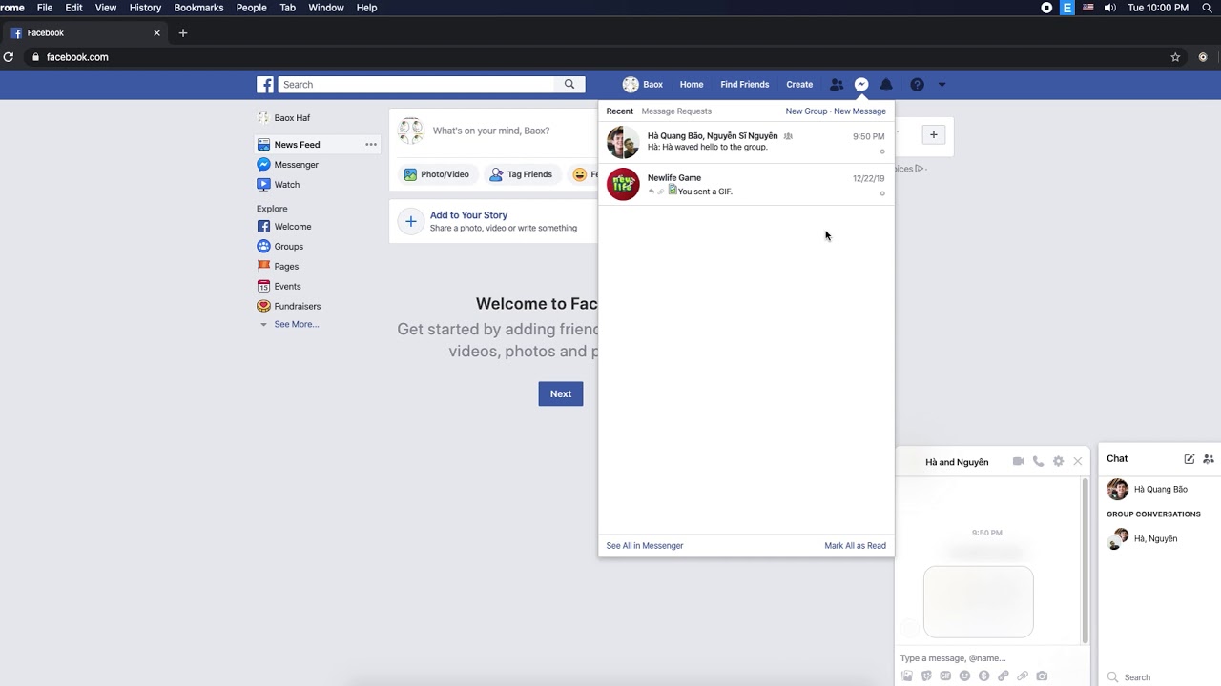Switch to the Message Requests tab

[x=676, y=111]
